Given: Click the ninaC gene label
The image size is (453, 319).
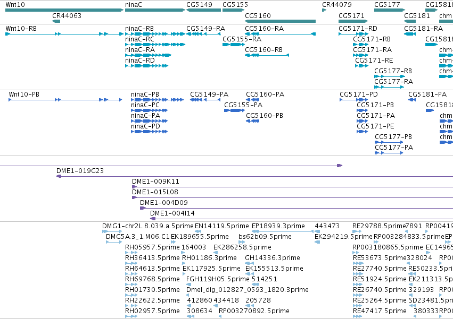Looking at the screenshot, I should (x=134, y=5).
